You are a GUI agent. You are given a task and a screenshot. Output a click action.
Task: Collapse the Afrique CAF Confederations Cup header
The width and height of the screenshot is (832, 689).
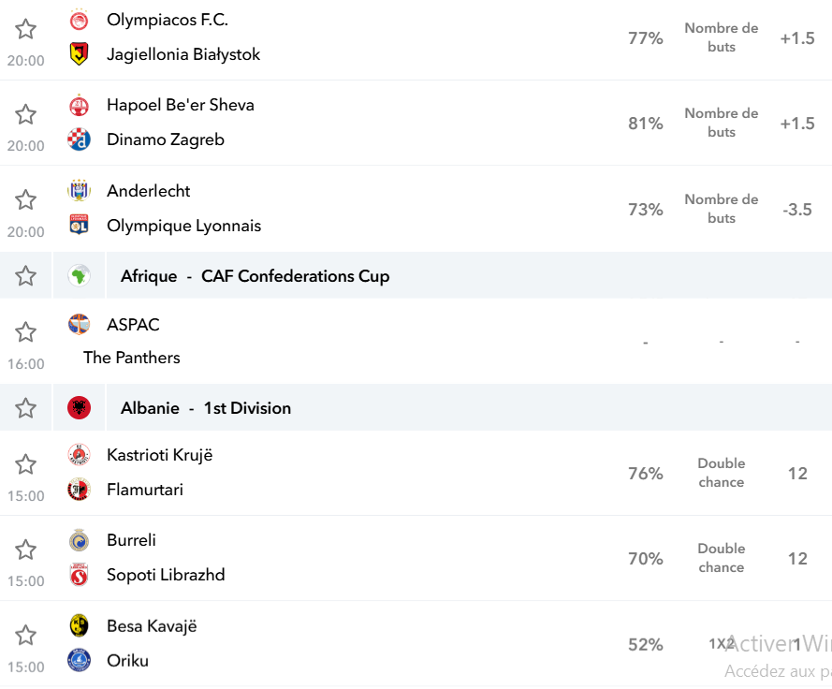tap(469, 276)
